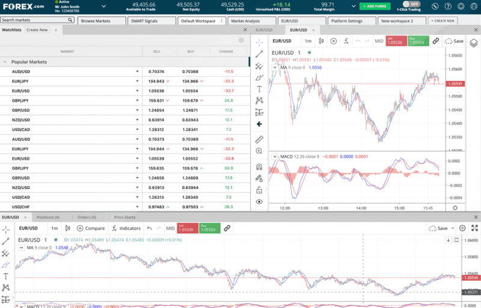Screen dimensions: 481x308
Task: Open indicators fx icon in upper chart
Action: click(x=346, y=41)
